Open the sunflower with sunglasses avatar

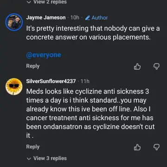[x=14, y=87]
